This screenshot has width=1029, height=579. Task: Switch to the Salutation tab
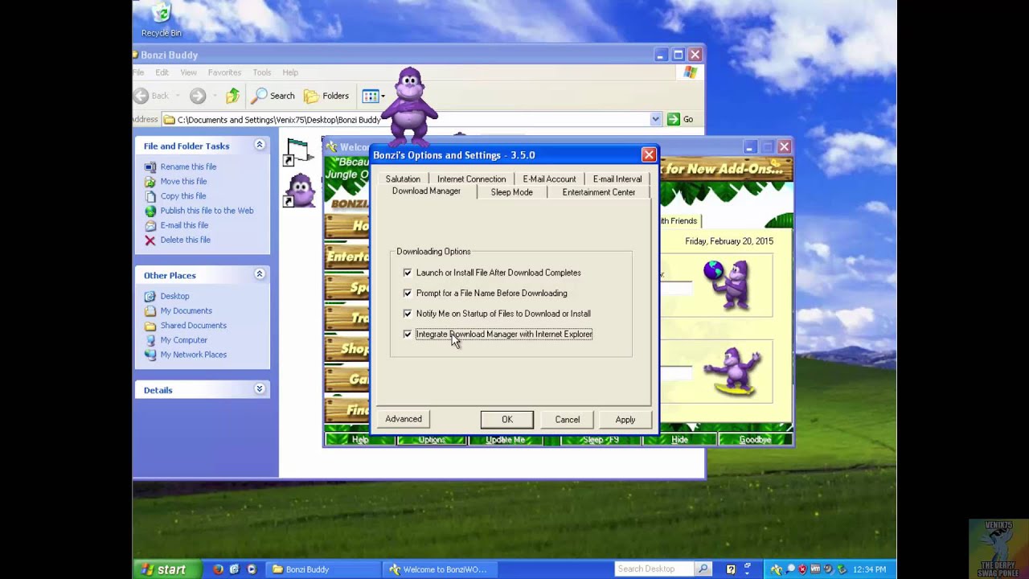pyautogui.click(x=403, y=179)
